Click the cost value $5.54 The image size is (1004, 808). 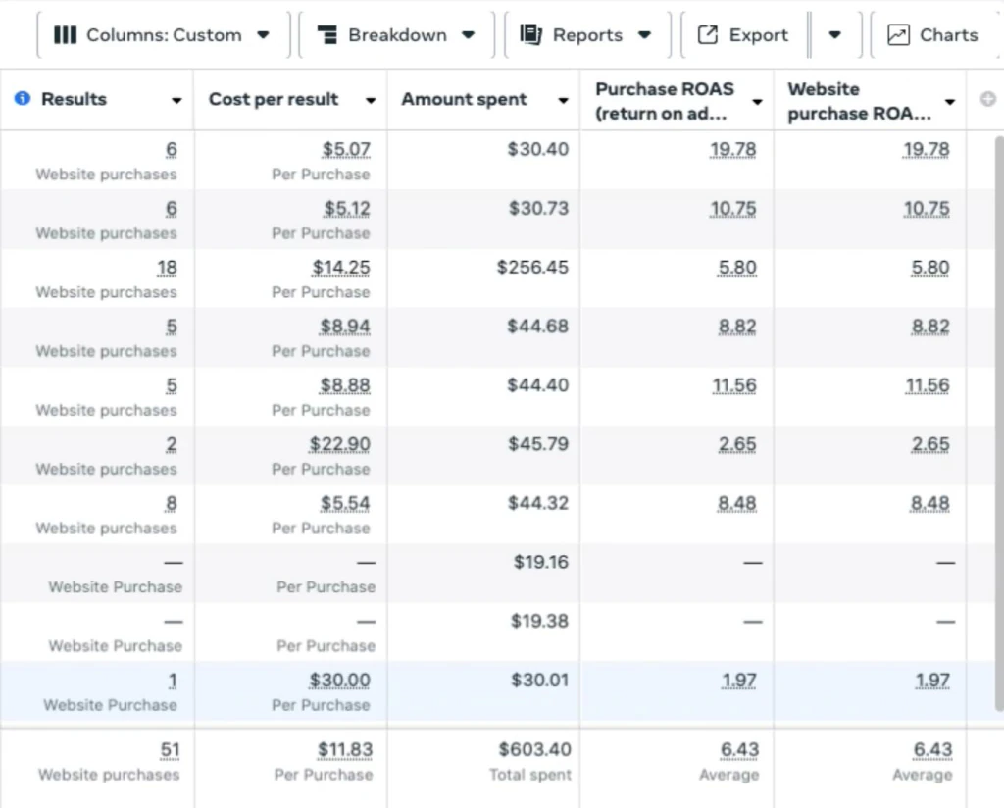[345, 503]
